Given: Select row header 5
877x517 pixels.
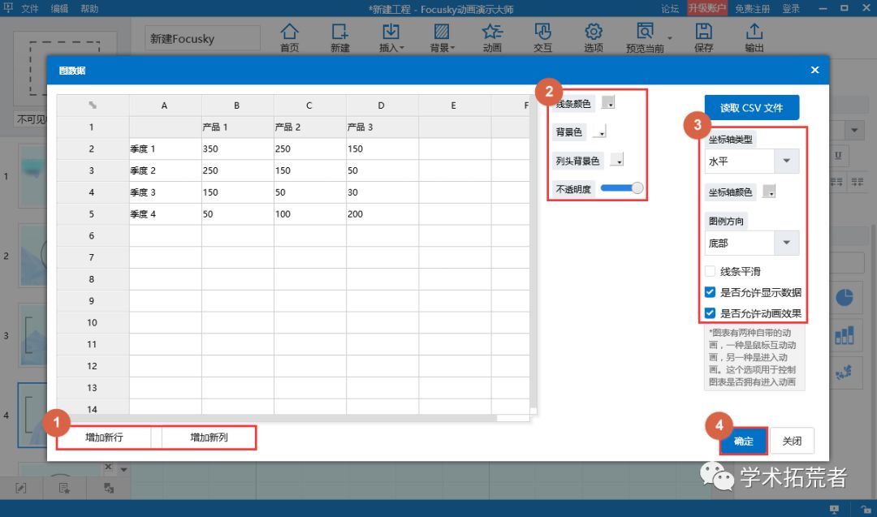Looking at the screenshot, I should [x=93, y=214].
